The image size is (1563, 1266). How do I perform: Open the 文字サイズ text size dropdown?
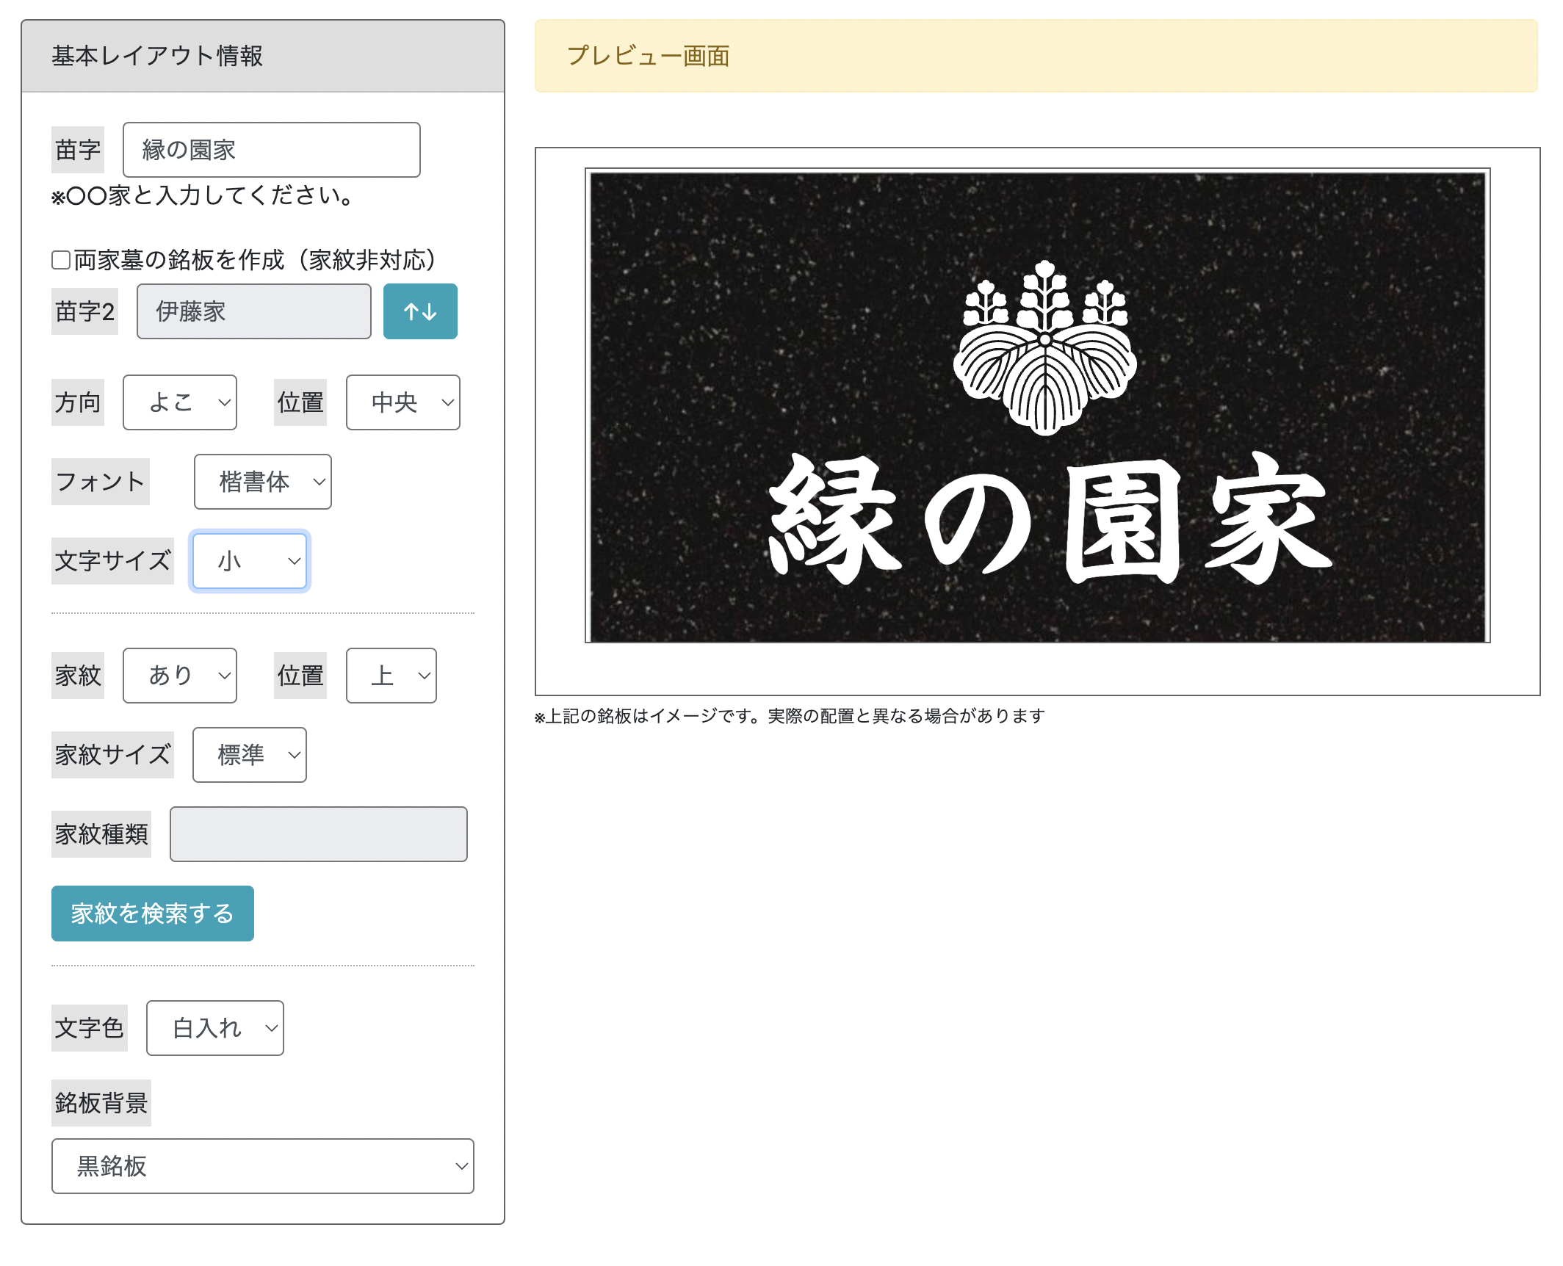click(249, 561)
